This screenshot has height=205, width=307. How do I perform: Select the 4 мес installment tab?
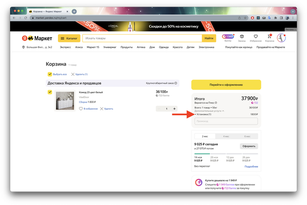coord(225,136)
